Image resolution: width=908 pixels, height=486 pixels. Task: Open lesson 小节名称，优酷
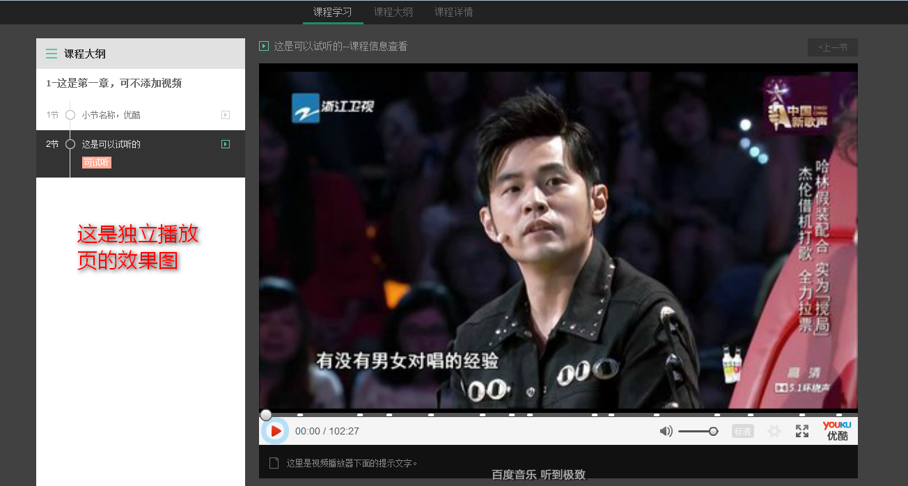[111, 115]
